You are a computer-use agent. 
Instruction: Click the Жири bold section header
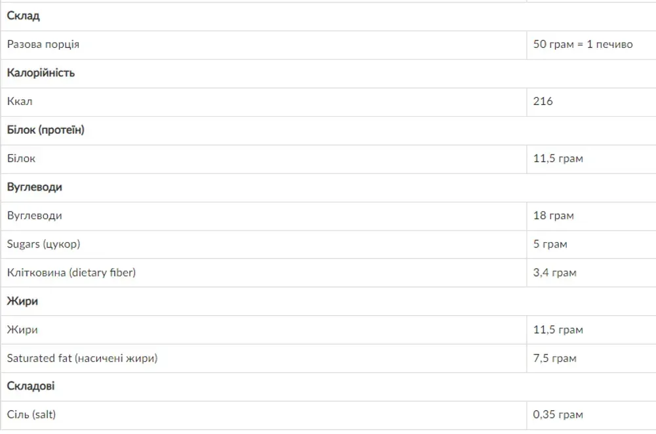click(22, 301)
